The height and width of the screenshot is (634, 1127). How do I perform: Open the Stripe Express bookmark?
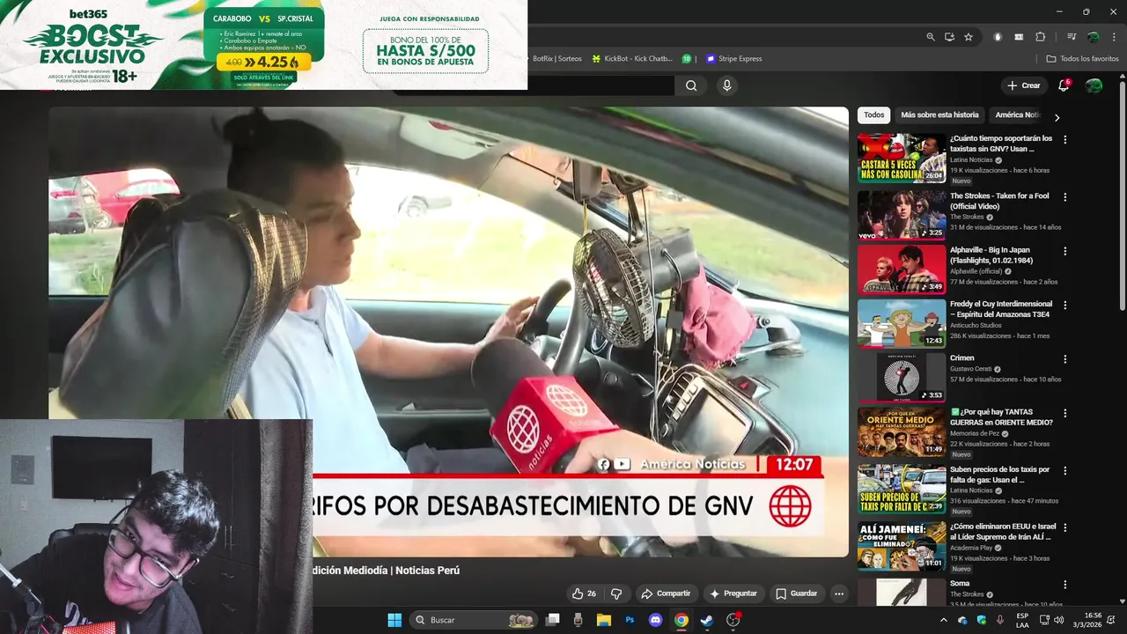pyautogui.click(x=733, y=59)
